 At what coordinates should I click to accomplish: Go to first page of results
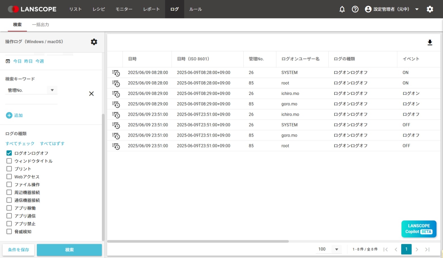pyautogui.click(x=386, y=250)
